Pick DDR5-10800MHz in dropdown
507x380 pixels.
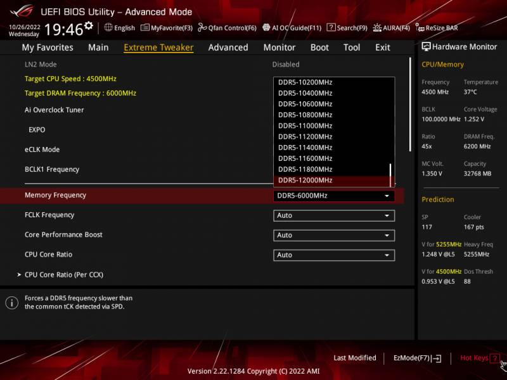click(331, 115)
